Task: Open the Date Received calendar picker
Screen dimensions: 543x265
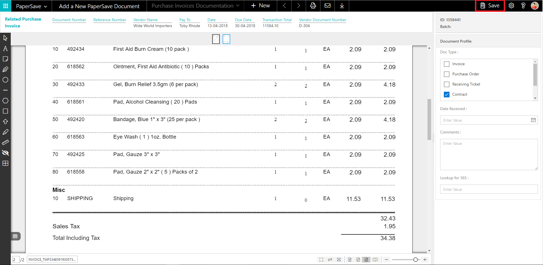Action: click(x=533, y=120)
